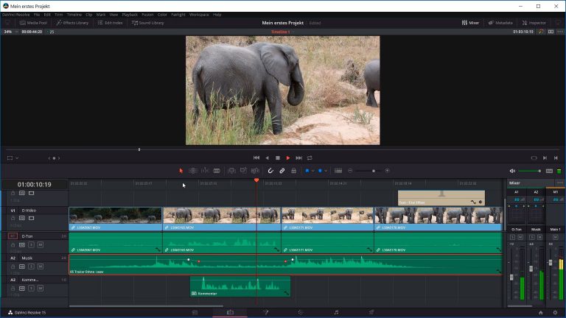The height and width of the screenshot is (318, 566).
Task: Open the File menu
Action: pyautogui.click(x=37, y=15)
